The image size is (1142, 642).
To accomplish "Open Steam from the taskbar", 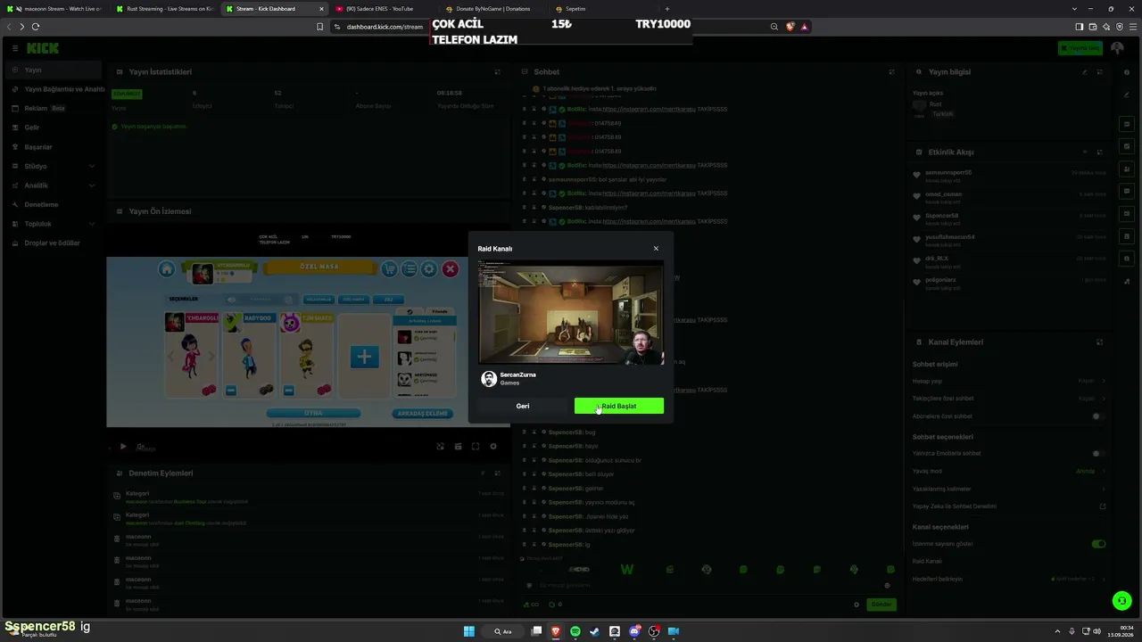I will point(595,631).
